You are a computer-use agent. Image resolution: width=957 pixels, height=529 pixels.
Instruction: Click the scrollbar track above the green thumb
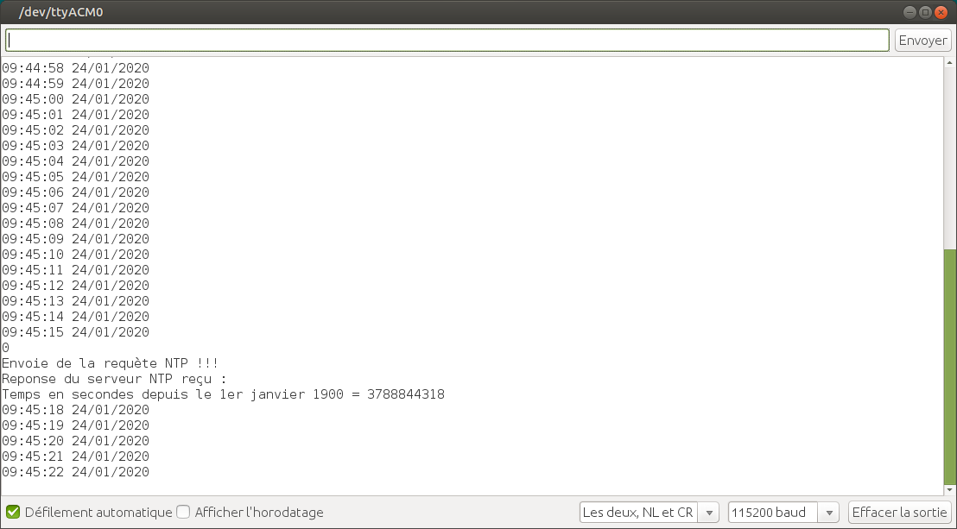pyautogui.click(x=950, y=155)
